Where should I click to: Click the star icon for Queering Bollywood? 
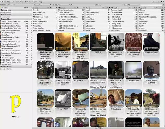pyautogui.click(x=31, y=44)
